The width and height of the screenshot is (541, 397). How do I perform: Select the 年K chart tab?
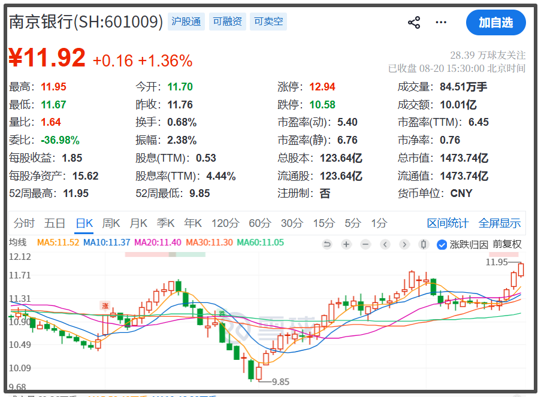pyautogui.click(x=192, y=223)
